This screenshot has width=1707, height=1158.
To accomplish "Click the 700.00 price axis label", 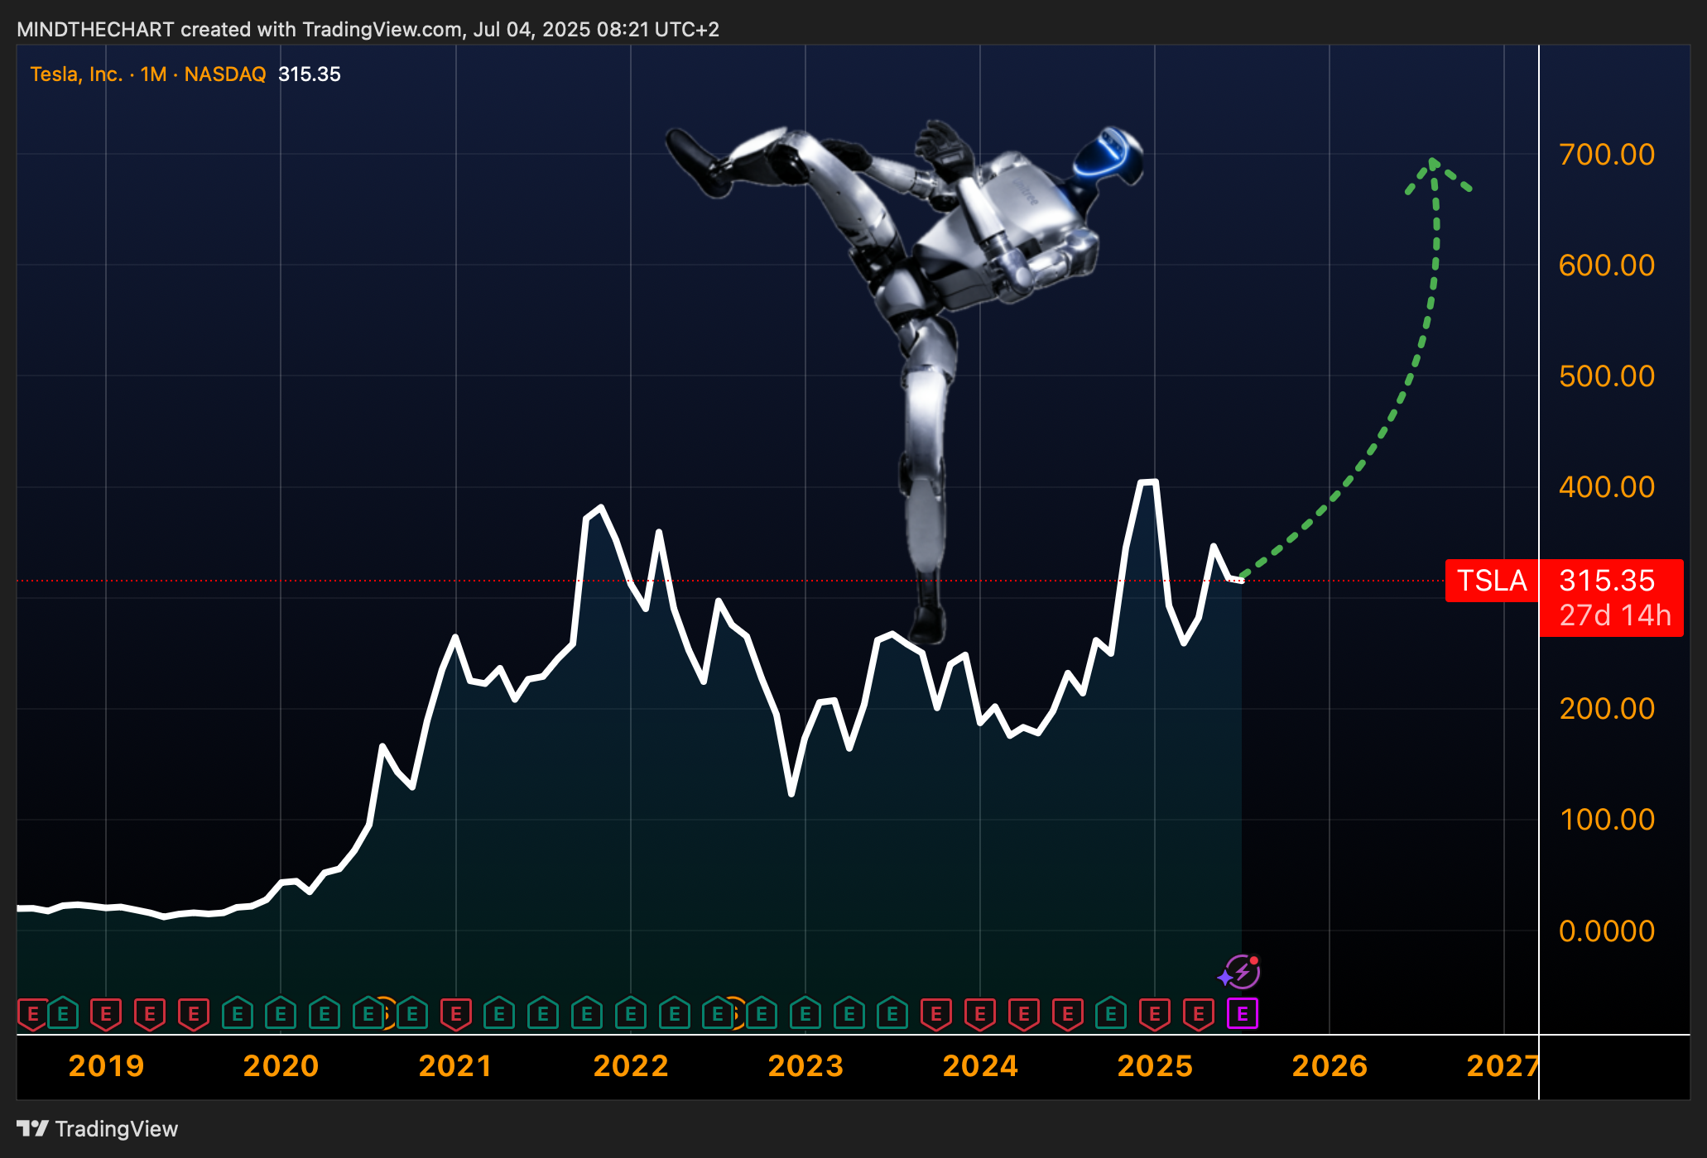I will coord(1607,155).
